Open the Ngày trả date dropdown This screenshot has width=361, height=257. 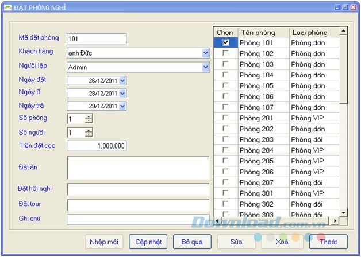pyautogui.click(x=122, y=106)
